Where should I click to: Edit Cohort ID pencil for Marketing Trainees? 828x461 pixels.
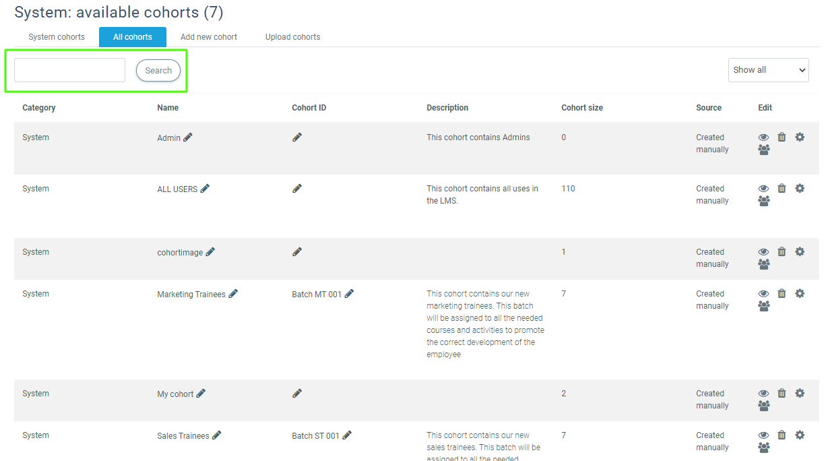[349, 294]
